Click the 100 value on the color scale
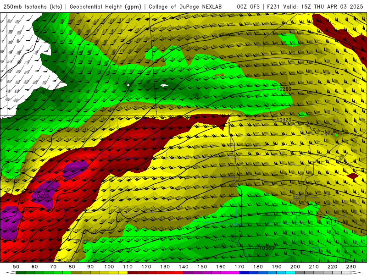This screenshot has height=275, width=367. (109, 267)
